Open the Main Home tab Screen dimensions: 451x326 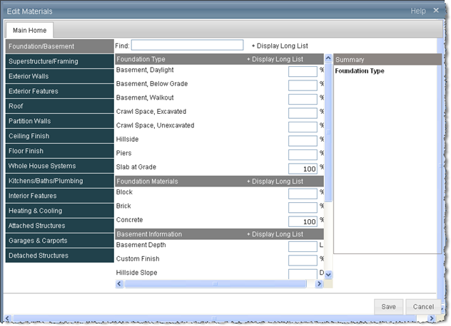coord(29,30)
